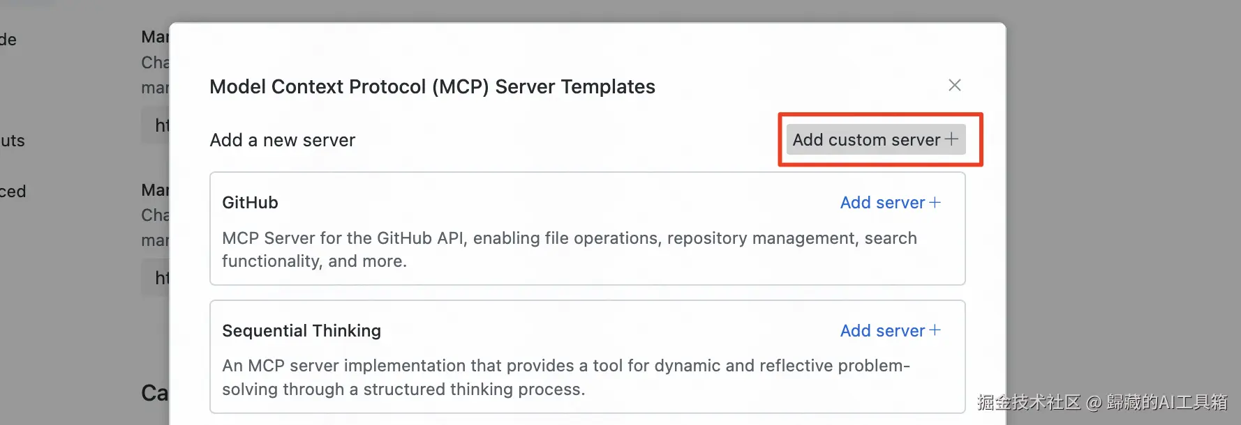Click the plus icon in Sequential Thinking card
This screenshot has height=425, width=1241.
(935, 330)
